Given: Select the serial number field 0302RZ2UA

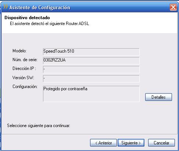Looking at the screenshot, I should click(x=91, y=60).
